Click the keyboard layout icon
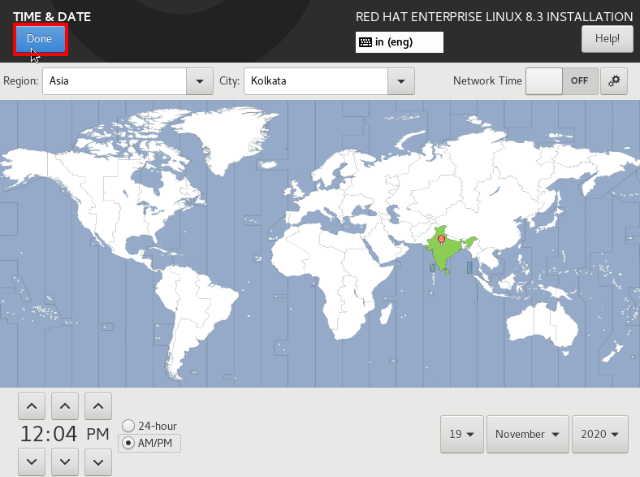 point(365,42)
